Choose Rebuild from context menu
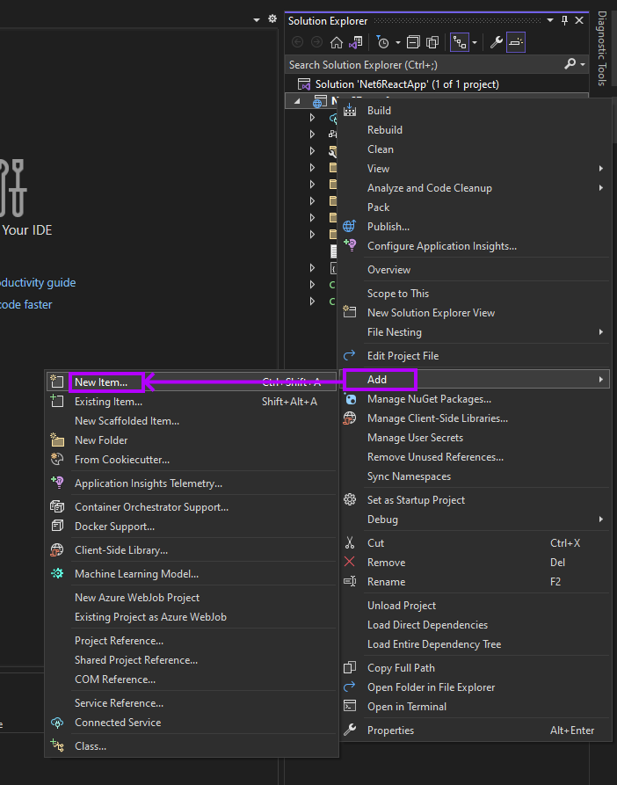 385,130
